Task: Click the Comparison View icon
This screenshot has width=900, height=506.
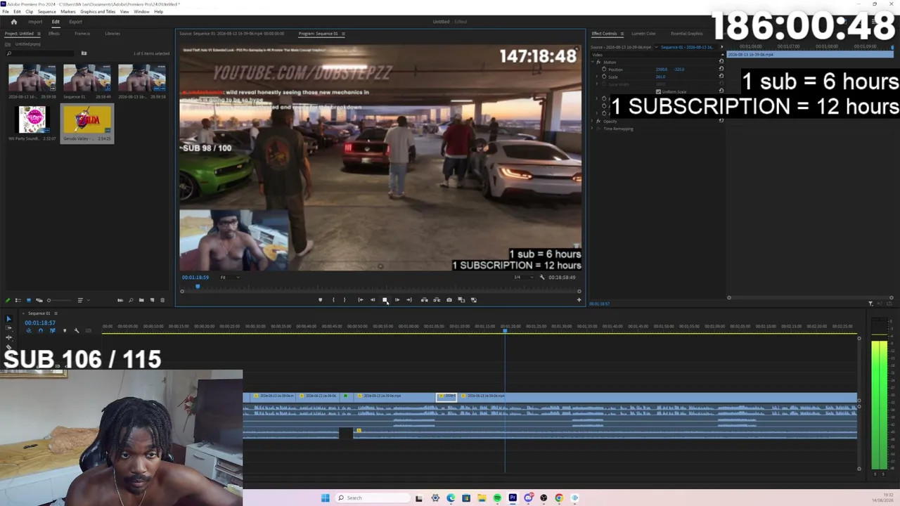Action: 461,300
